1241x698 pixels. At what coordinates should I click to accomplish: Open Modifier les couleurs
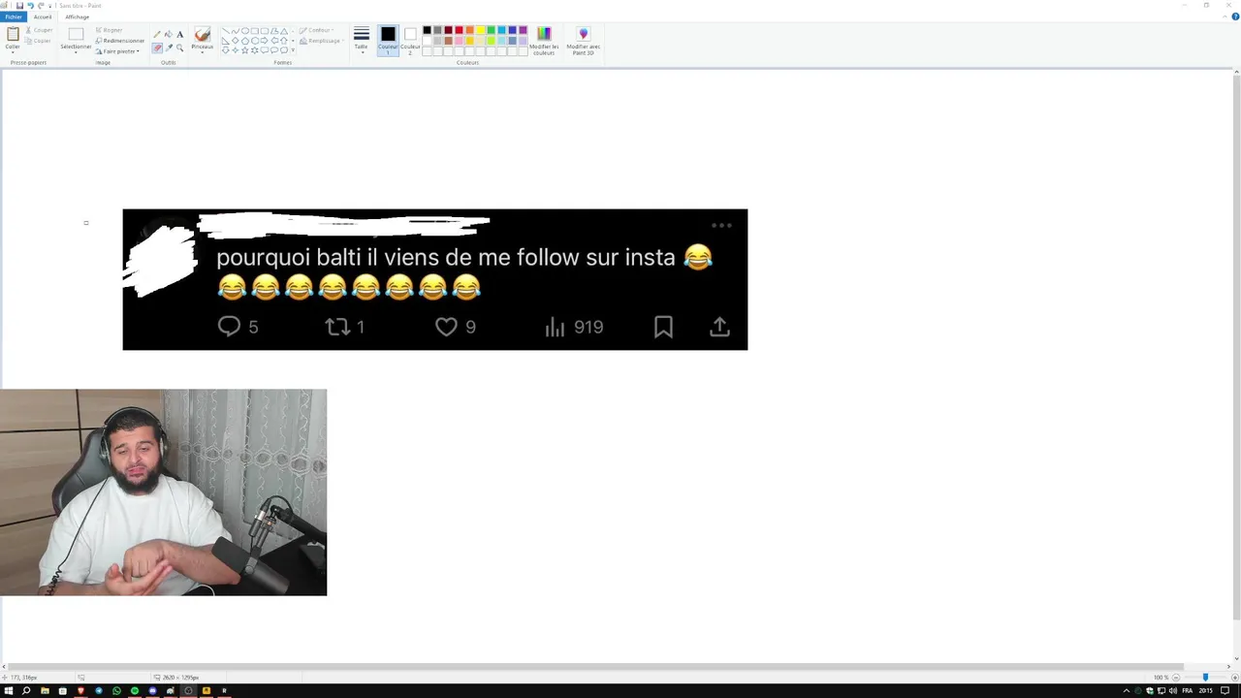pyautogui.click(x=544, y=39)
